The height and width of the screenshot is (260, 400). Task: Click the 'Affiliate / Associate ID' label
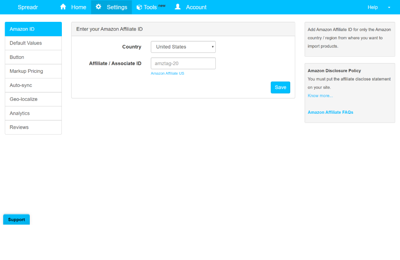tap(115, 64)
